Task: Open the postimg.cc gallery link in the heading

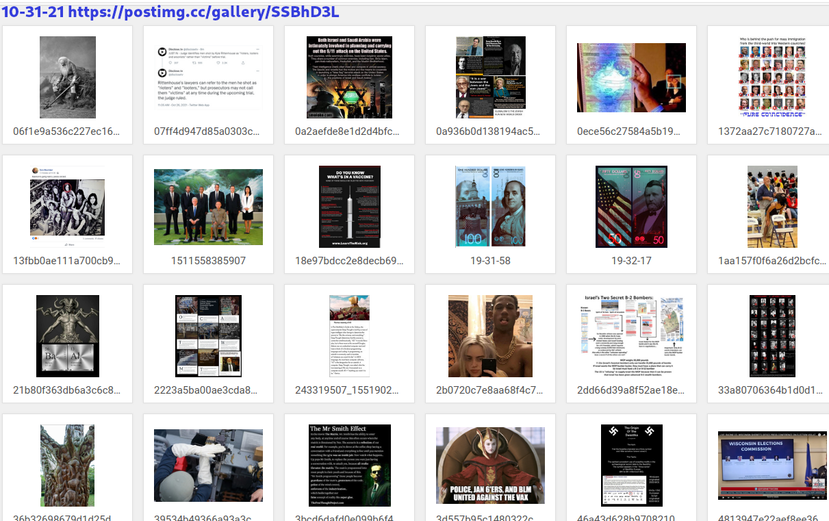Action: (x=203, y=12)
